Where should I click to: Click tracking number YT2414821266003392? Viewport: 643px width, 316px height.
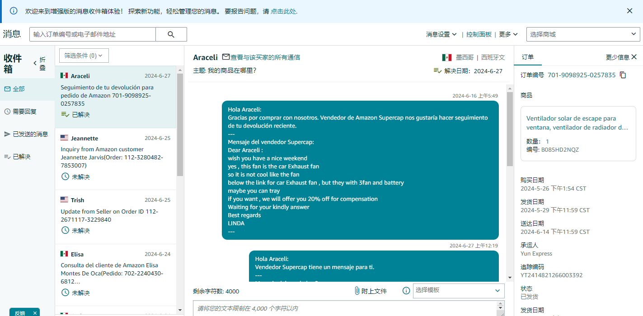click(x=552, y=275)
